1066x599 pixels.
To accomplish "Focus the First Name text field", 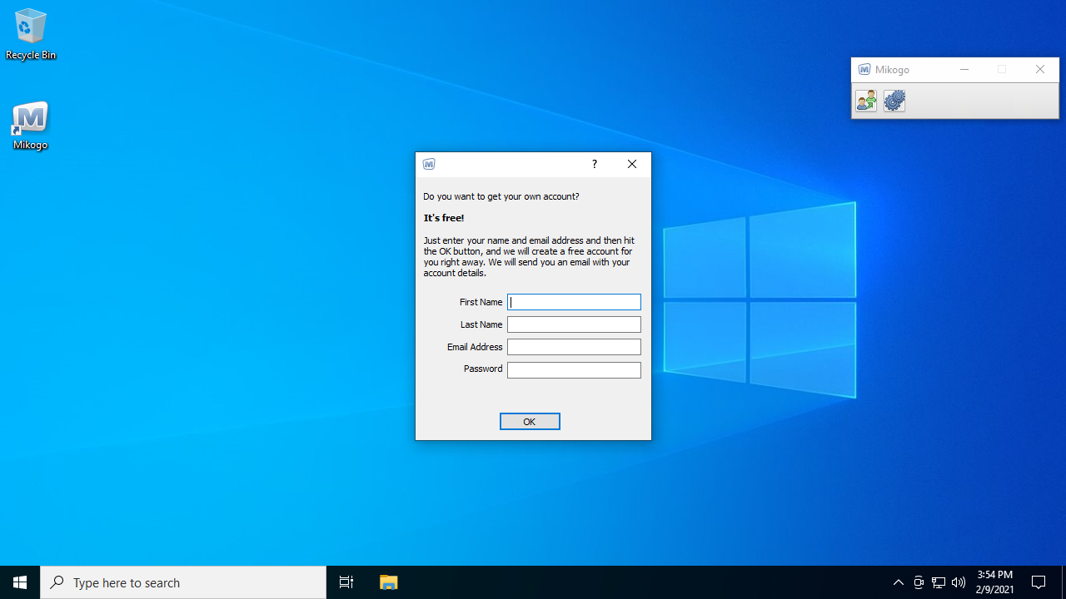I will 574,302.
